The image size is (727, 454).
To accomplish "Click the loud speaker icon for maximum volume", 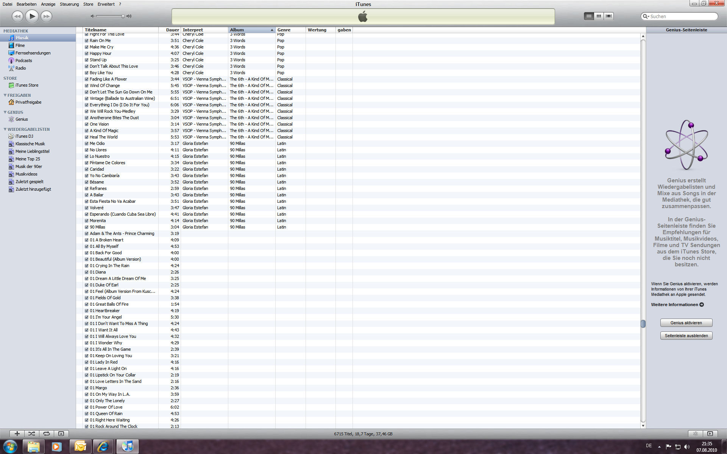I will click(x=129, y=16).
